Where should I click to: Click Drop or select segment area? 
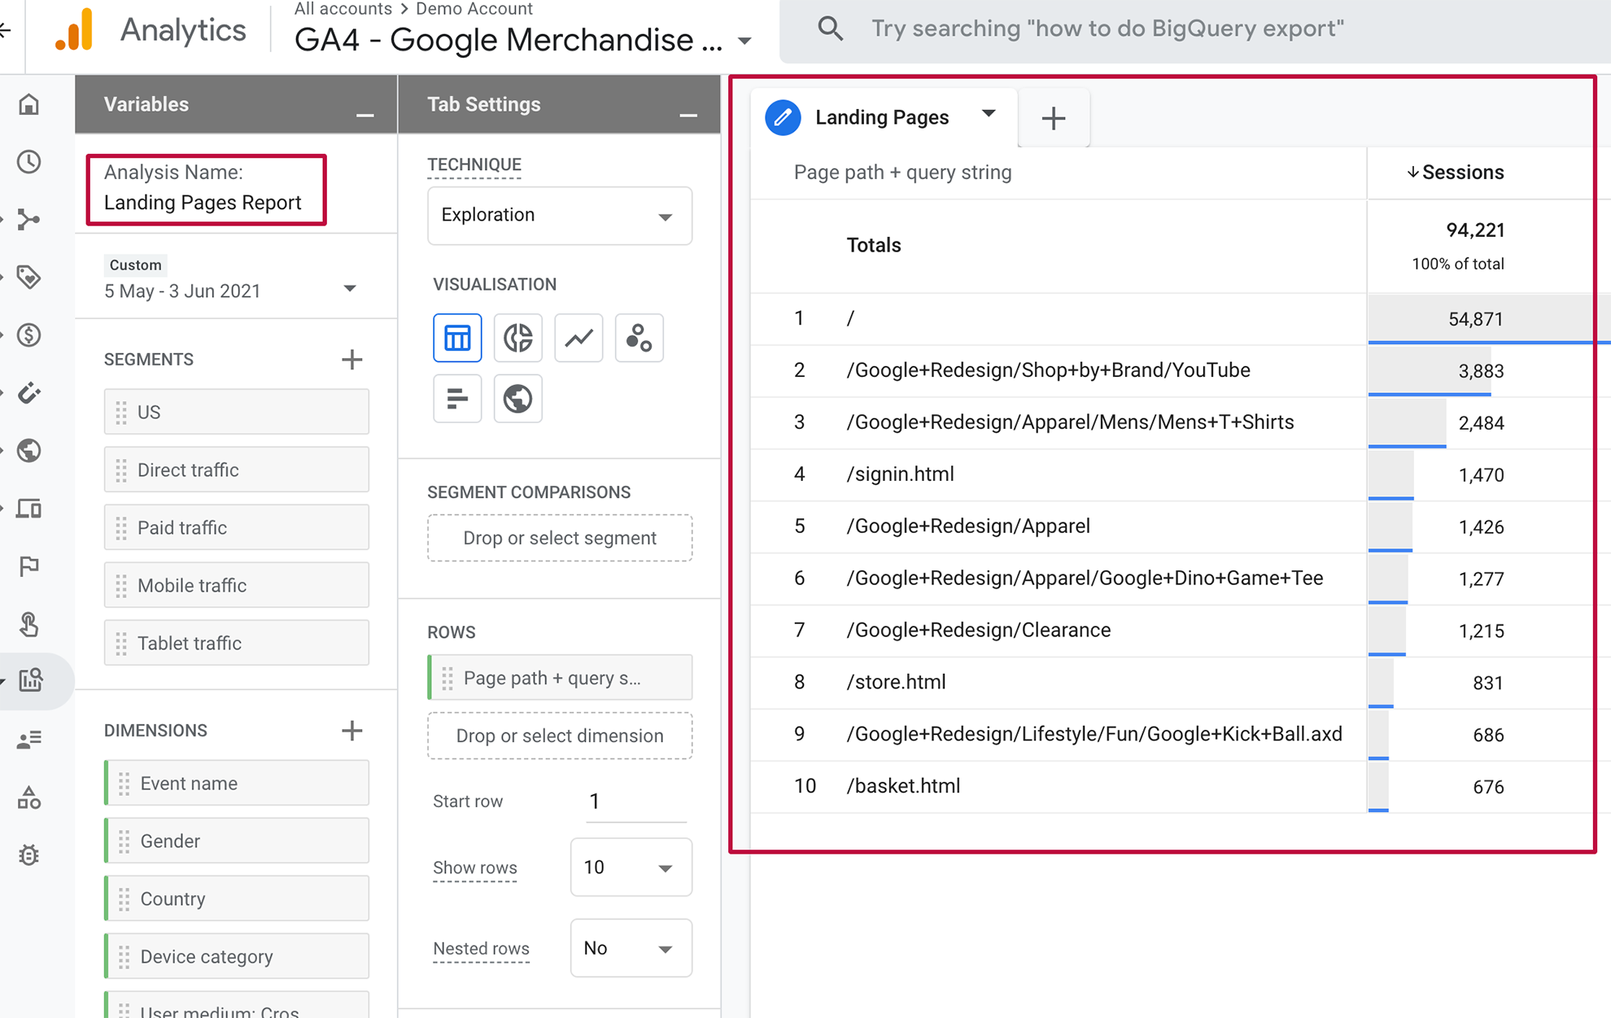tap(559, 537)
